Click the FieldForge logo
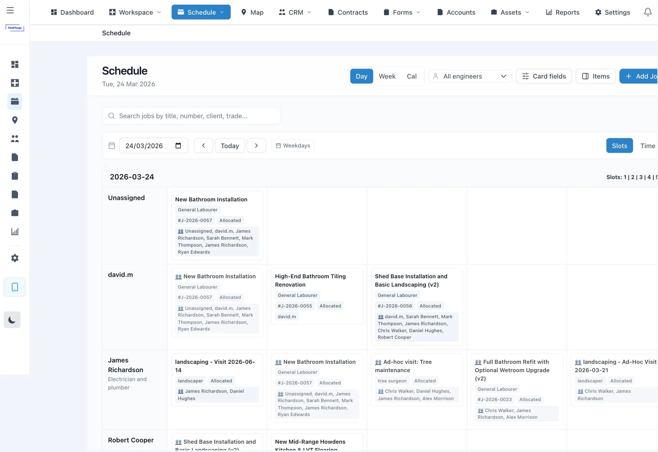Viewport: 658px width, 452px height. pos(15,28)
